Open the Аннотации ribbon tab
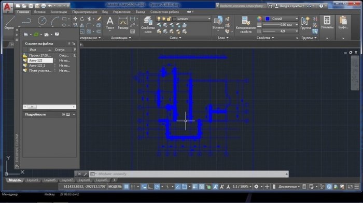Screen dimensions: 363x203 [x=59, y=12]
